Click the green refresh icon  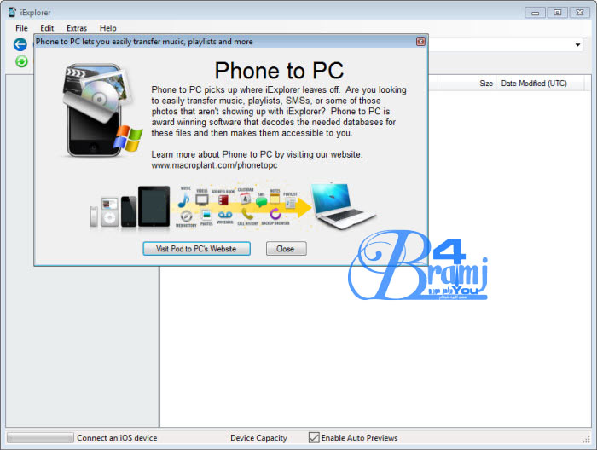coord(21,61)
